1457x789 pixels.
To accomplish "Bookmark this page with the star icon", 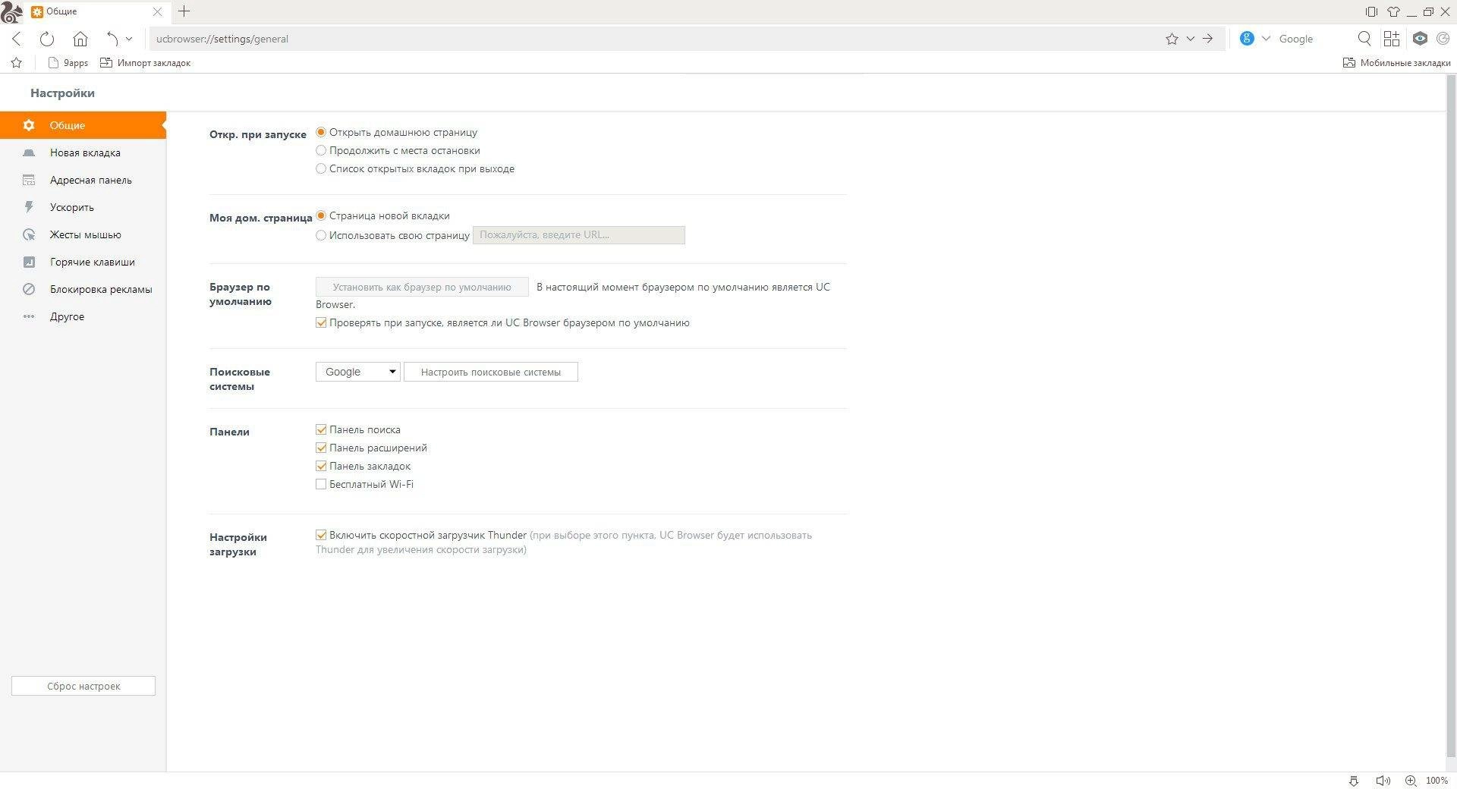I will (x=1172, y=39).
